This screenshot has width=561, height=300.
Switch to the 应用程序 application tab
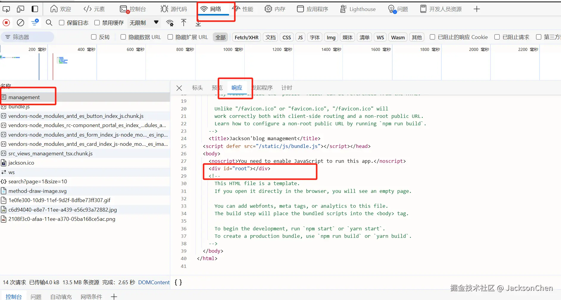313,9
